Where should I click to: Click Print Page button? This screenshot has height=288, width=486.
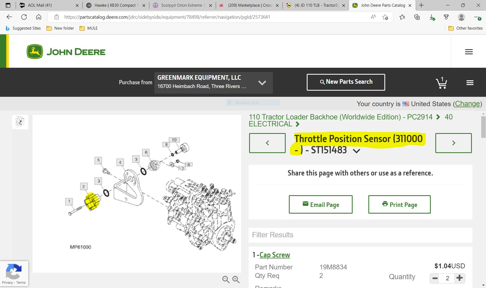[x=399, y=205]
